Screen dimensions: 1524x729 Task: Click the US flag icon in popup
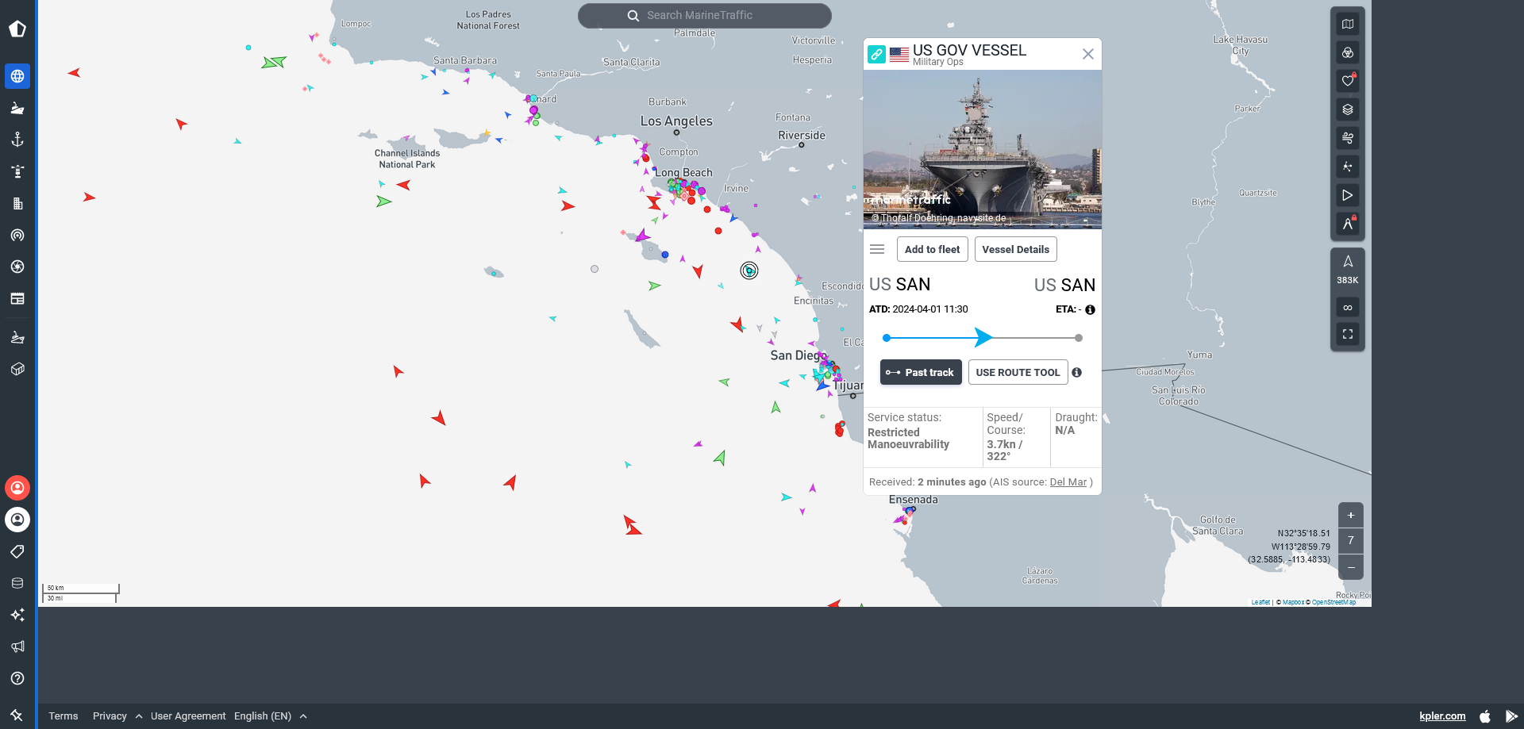(x=899, y=55)
